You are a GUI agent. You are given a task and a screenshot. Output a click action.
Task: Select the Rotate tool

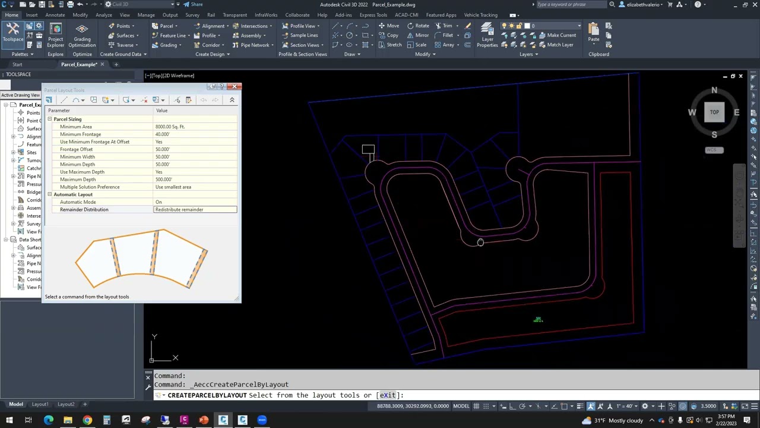click(418, 26)
